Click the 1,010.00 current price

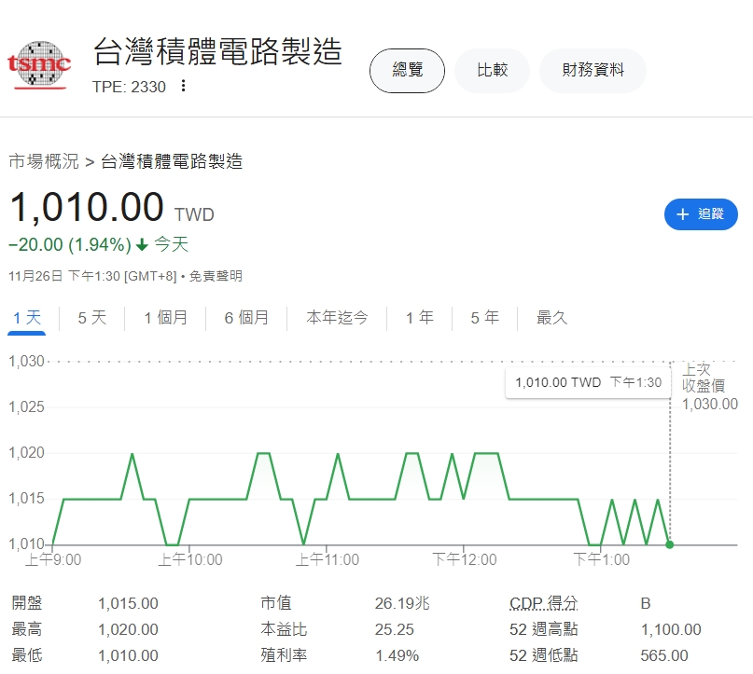pos(87,207)
